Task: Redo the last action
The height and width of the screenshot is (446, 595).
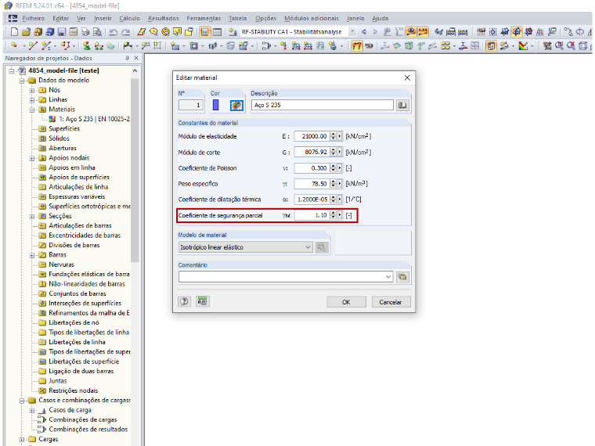Action: [x=125, y=32]
